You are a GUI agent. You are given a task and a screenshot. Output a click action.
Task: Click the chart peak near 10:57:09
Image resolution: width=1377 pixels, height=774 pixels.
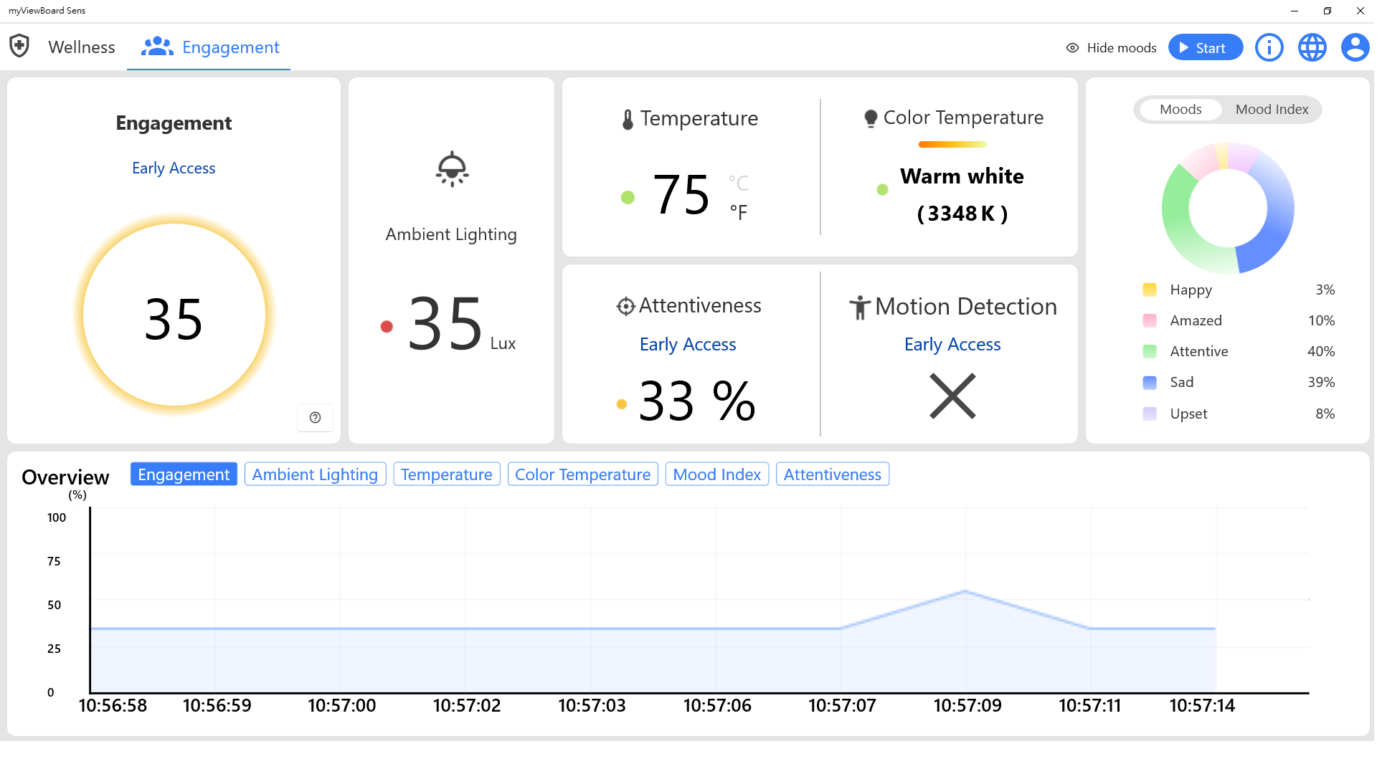point(965,591)
